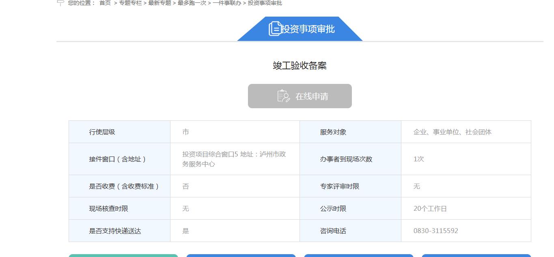Click the signpost icon beside 您的位置

pos(60,3)
